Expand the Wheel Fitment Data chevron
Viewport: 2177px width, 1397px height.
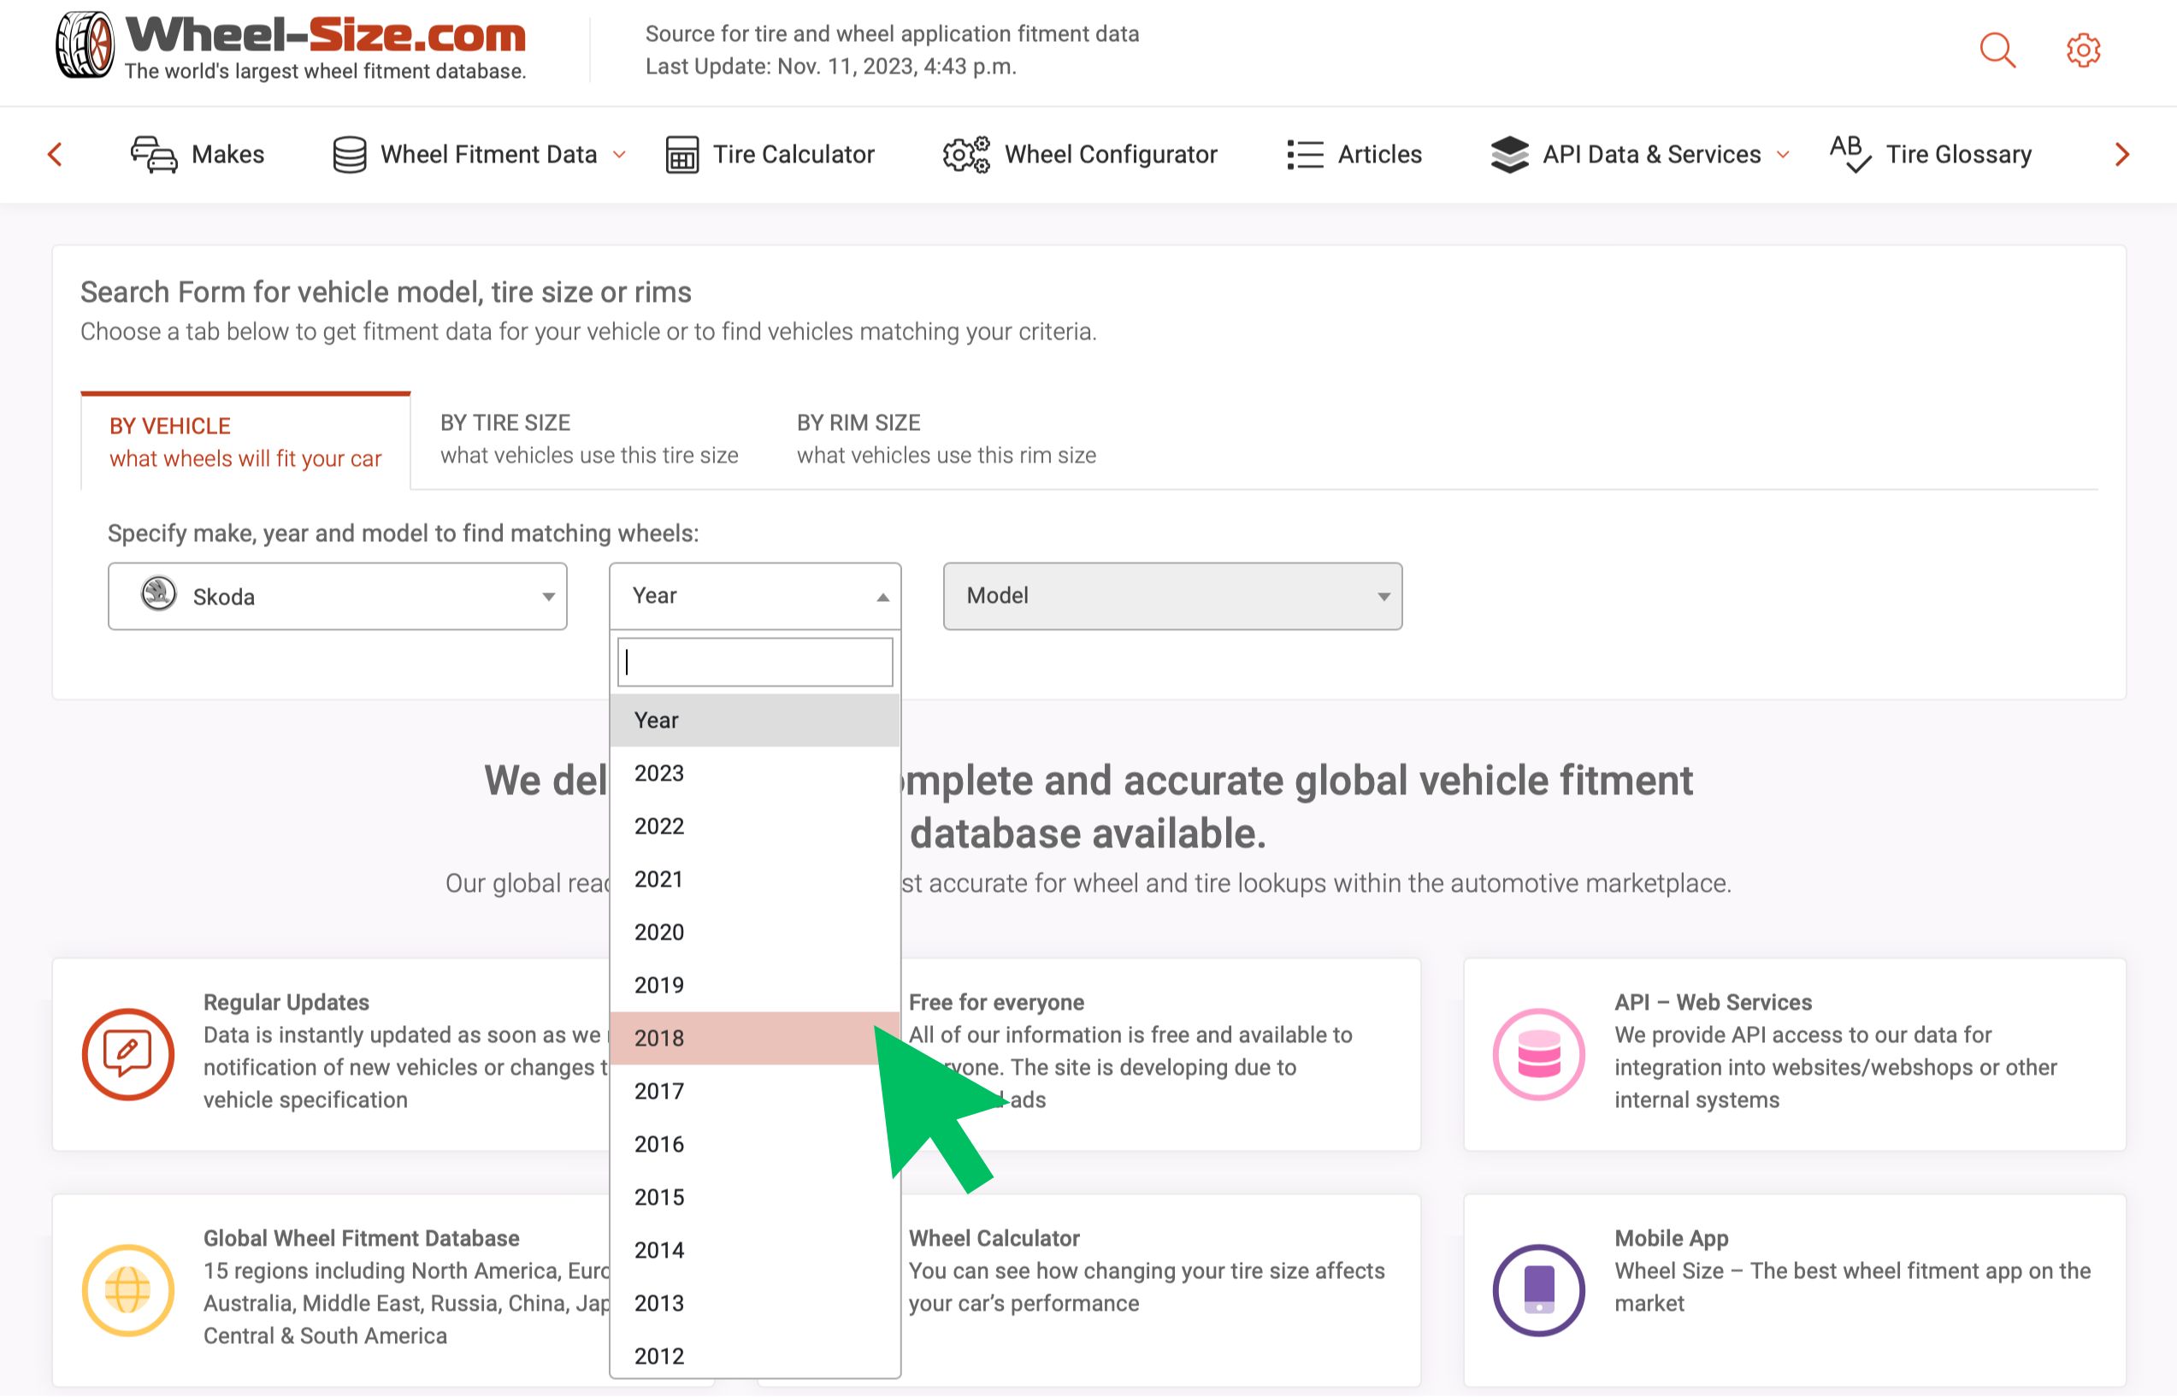point(620,155)
